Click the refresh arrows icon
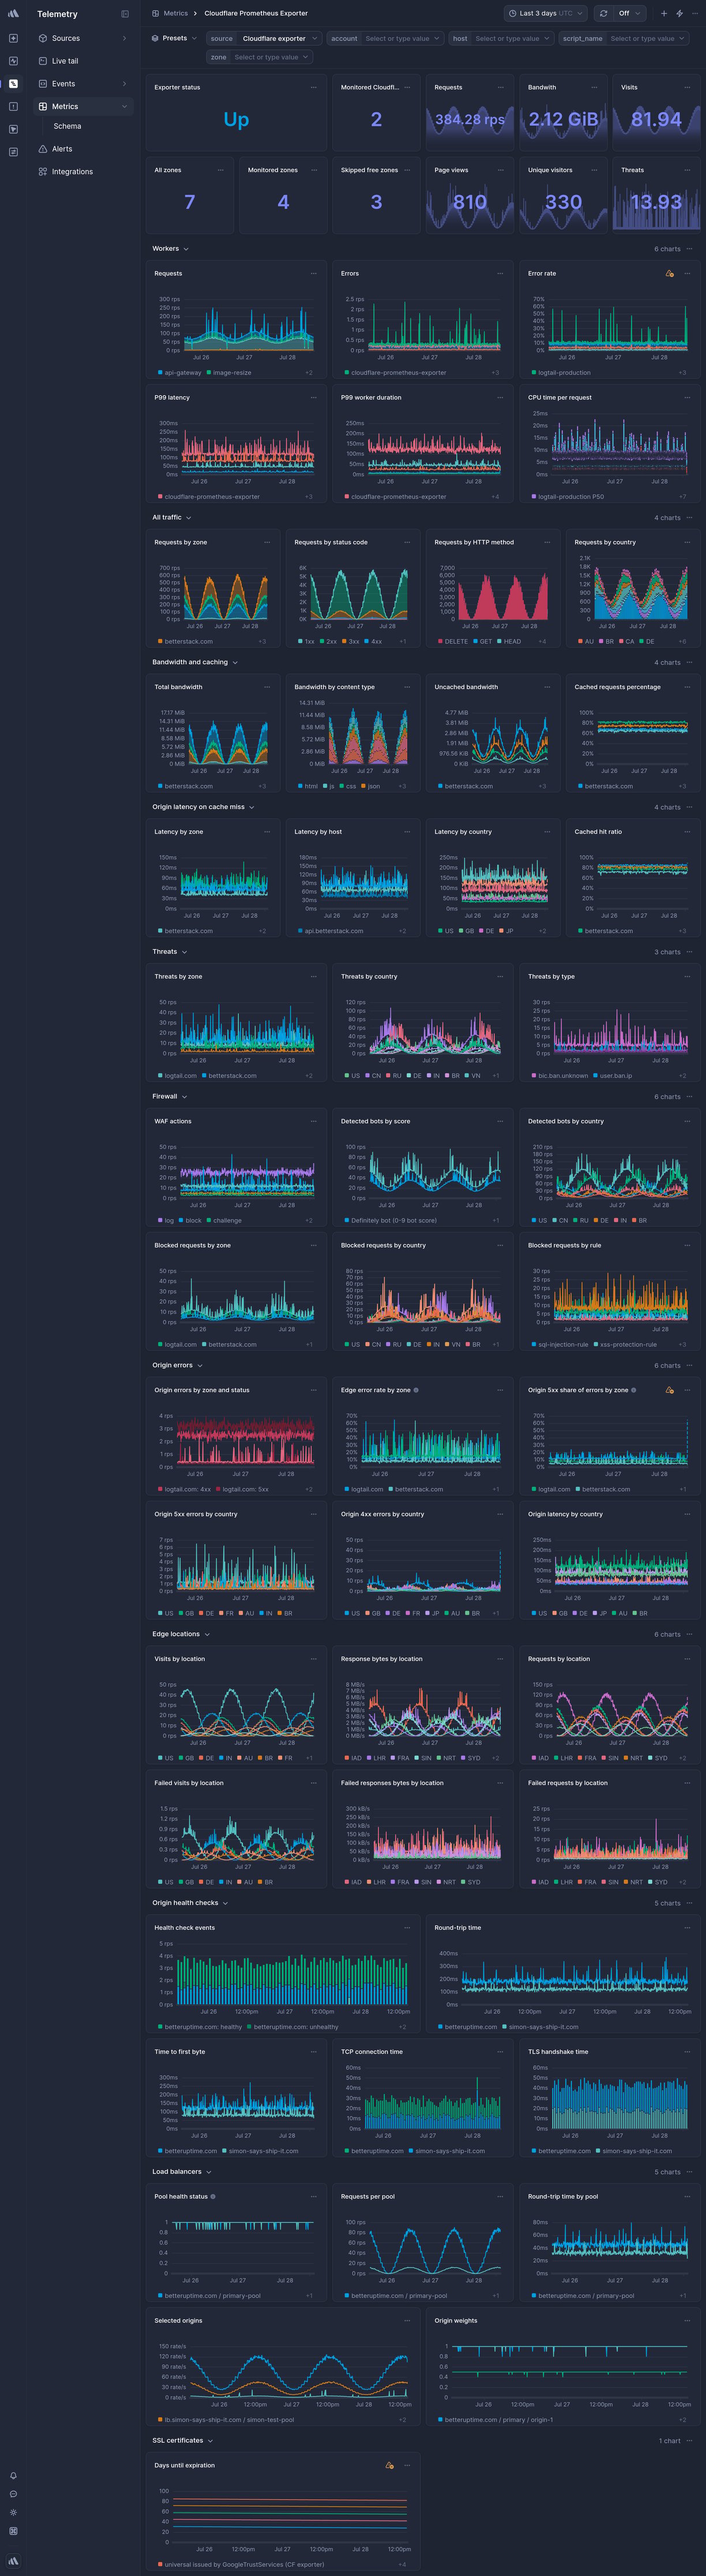The image size is (706, 2576). [x=603, y=14]
